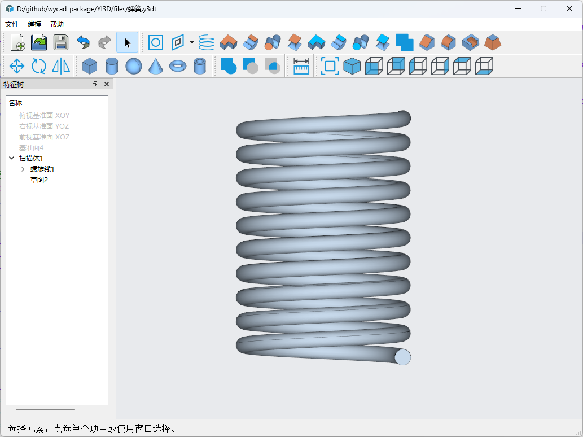Select the blue cut-extrude tool

point(317,42)
